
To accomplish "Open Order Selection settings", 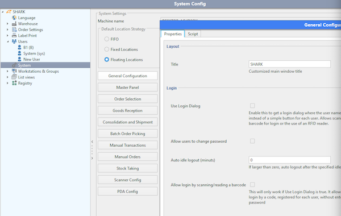I will click(128, 99).
